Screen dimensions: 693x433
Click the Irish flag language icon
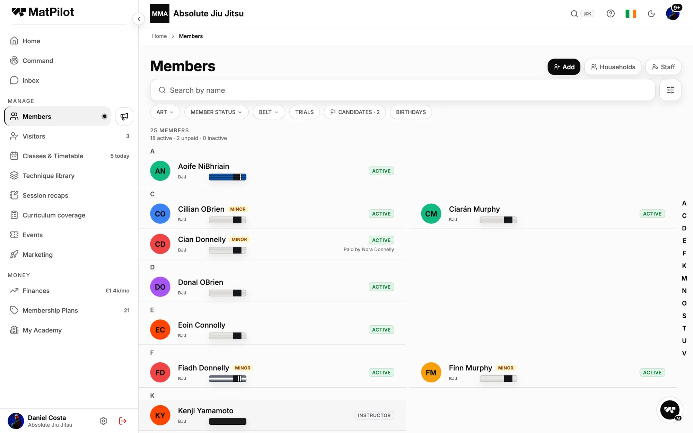tap(631, 14)
